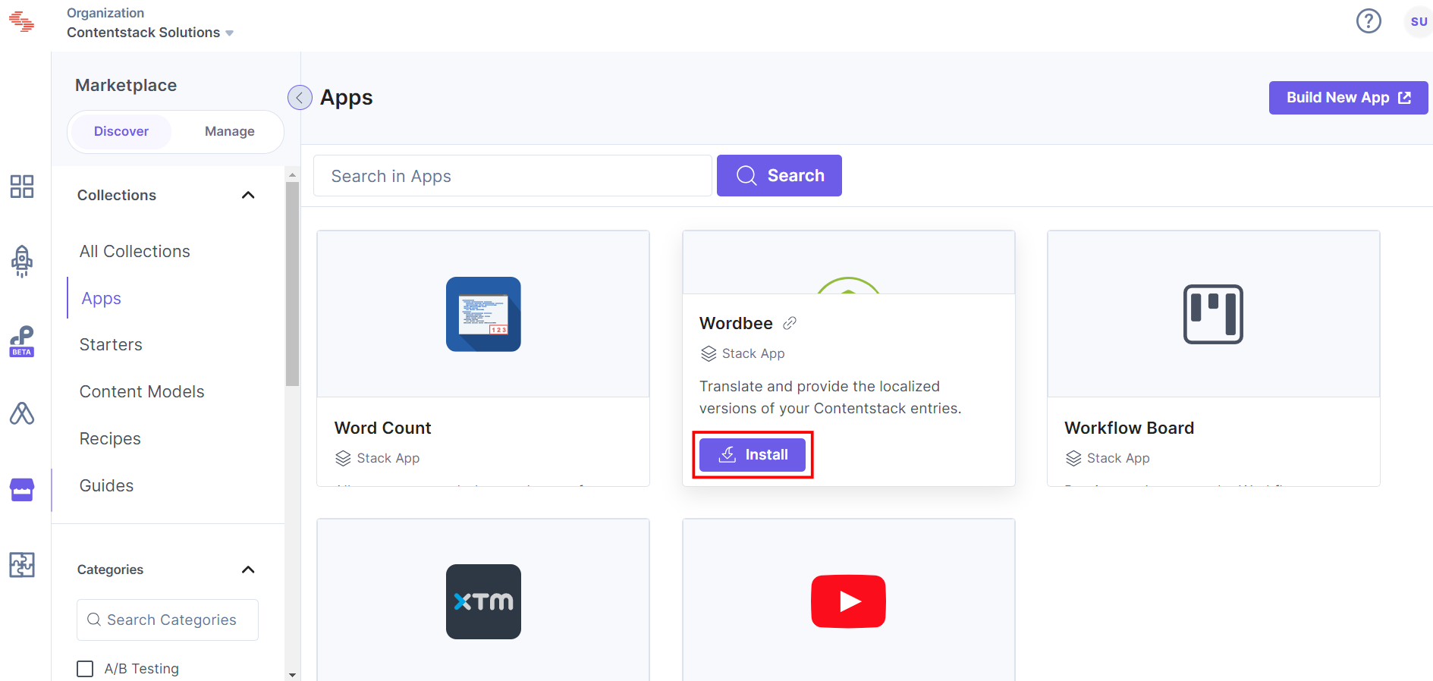Image resolution: width=1433 pixels, height=681 pixels.
Task: Click the Build New App button
Action: point(1348,98)
